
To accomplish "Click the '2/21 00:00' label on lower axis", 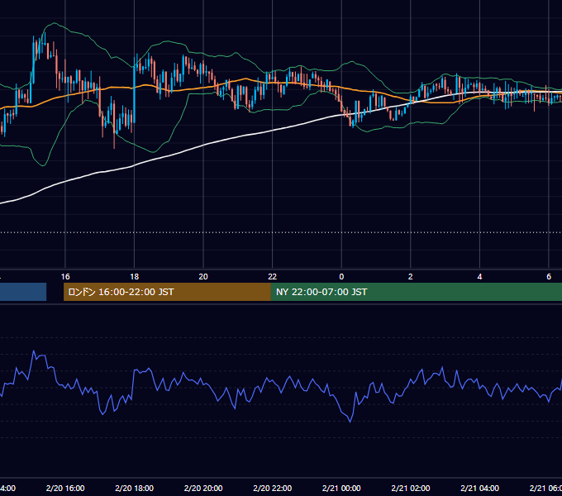I will click(x=341, y=488).
